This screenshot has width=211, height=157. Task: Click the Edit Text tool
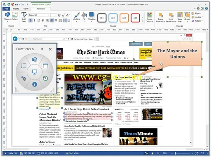point(24,17)
